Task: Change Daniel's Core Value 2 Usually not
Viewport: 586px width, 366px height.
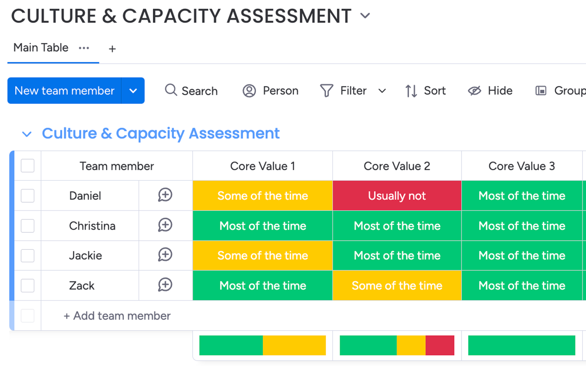Action: pyautogui.click(x=397, y=195)
